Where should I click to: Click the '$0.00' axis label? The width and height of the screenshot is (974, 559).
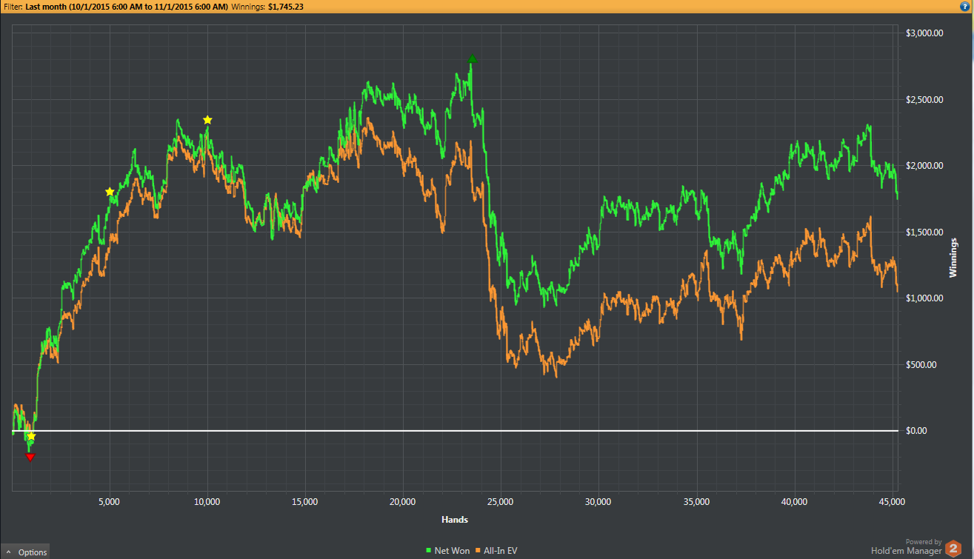point(917,431)
